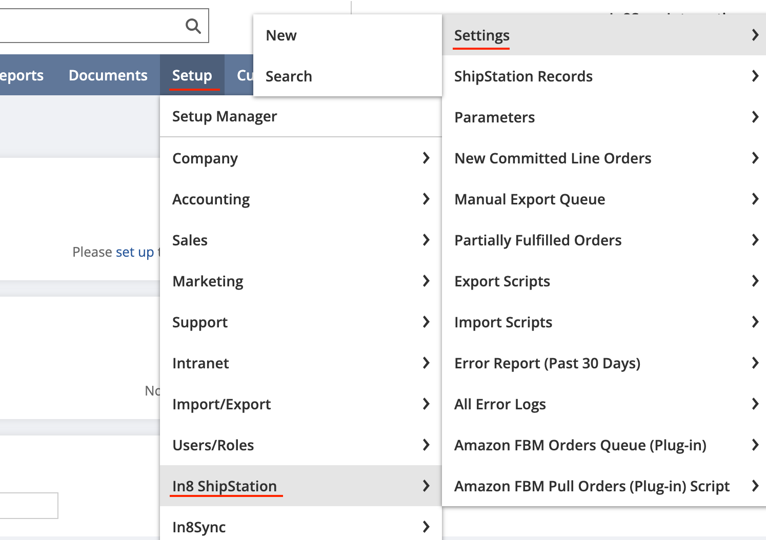Click the arrow beside Import Scripts
Screen dimensions: 766x540
(x=755, y=322)
